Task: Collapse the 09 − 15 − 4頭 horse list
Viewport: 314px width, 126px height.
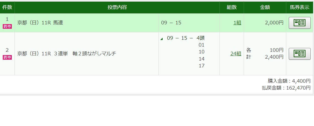Action: point(162,39)
